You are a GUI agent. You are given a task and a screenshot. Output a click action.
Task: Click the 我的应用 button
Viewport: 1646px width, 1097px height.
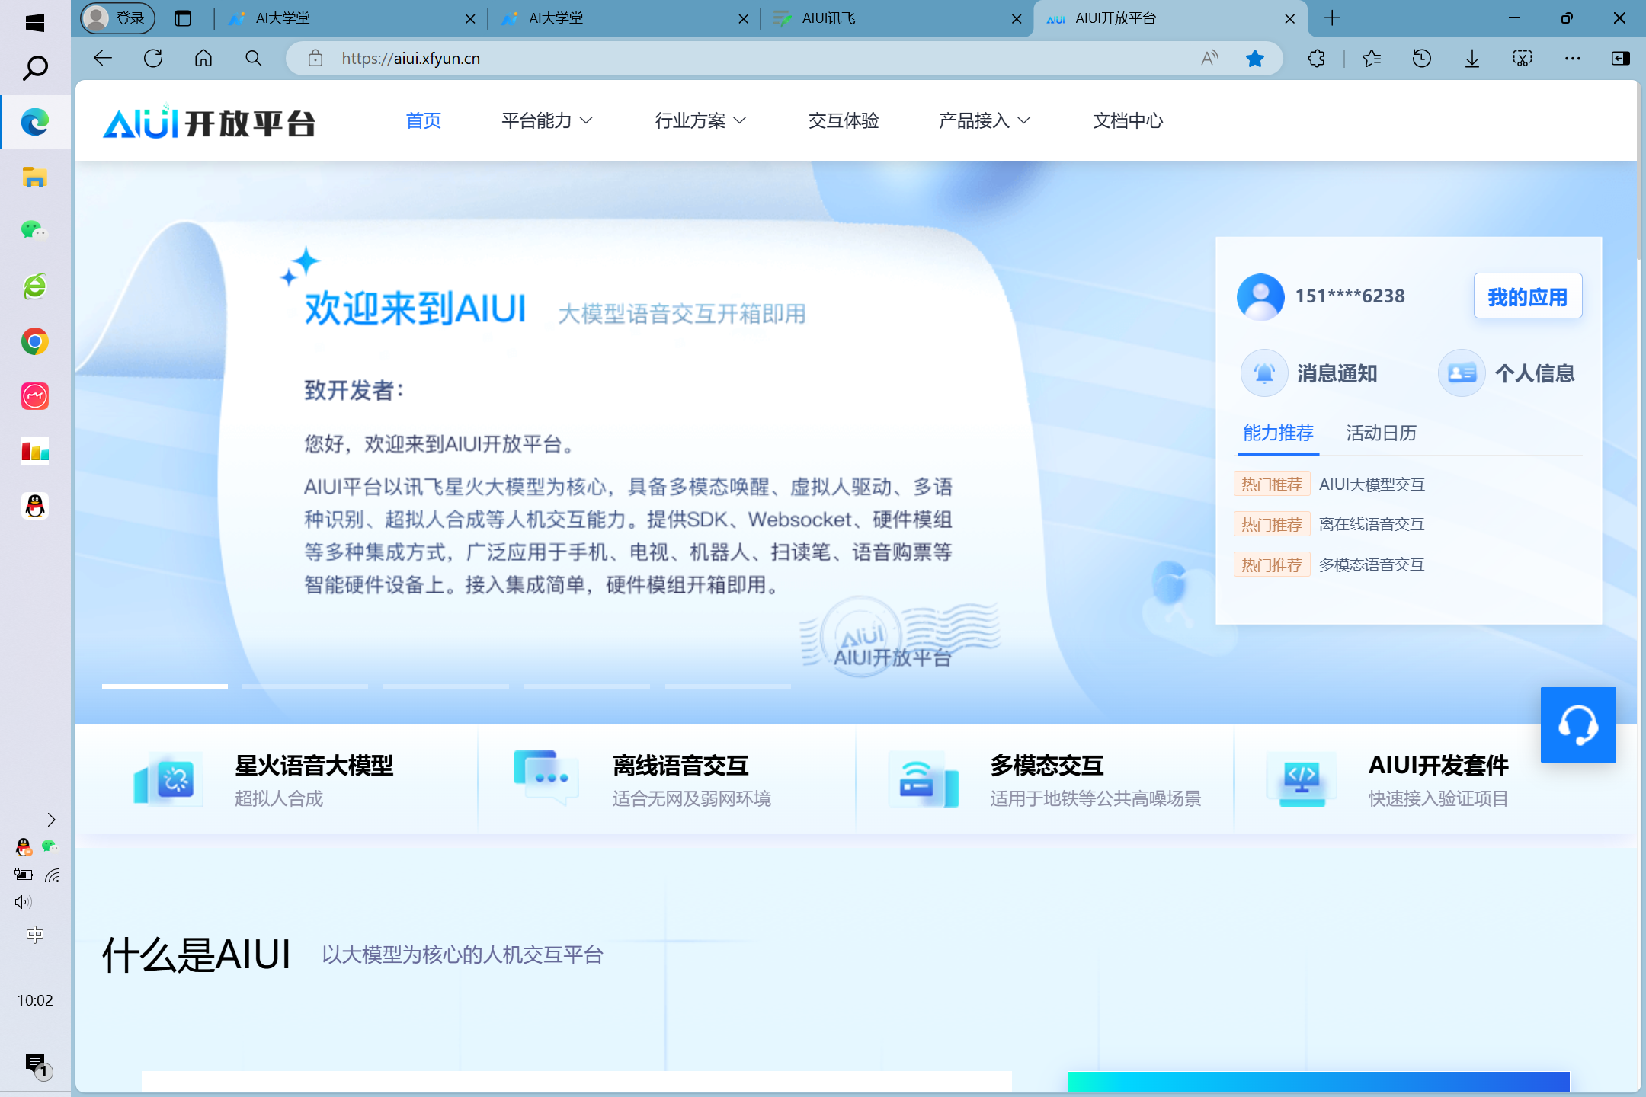(x=1527, y=296)
